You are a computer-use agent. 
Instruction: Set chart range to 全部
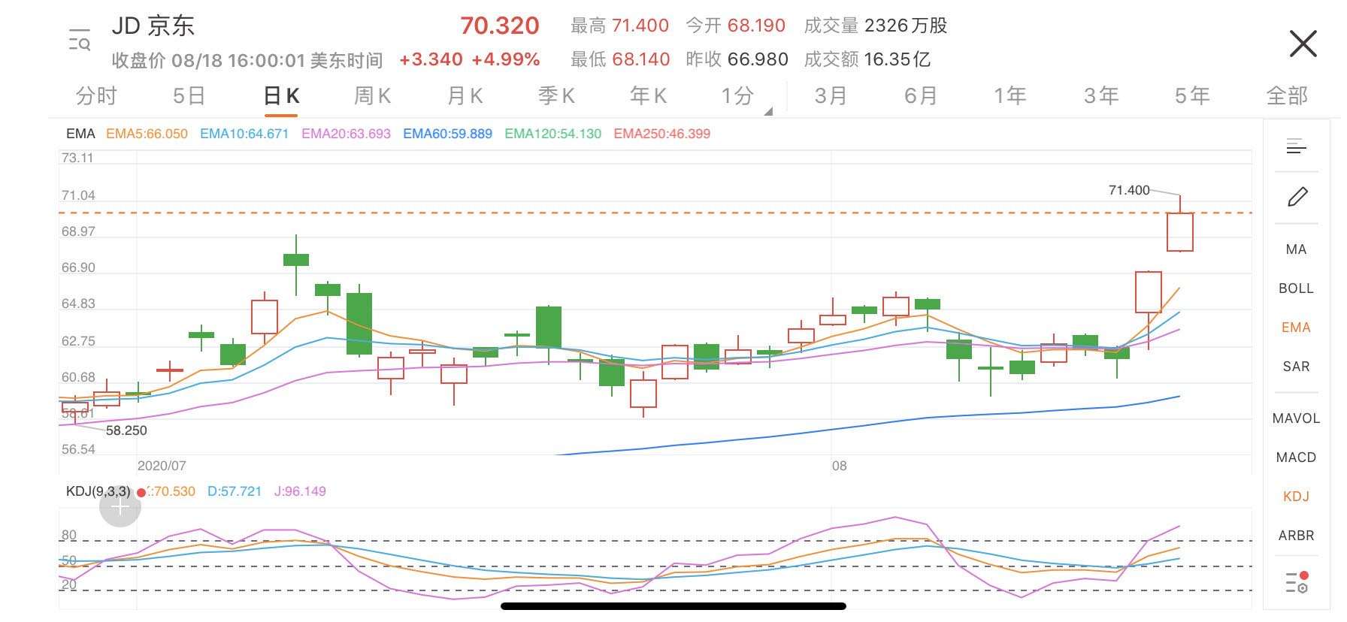coord(1287,95)
